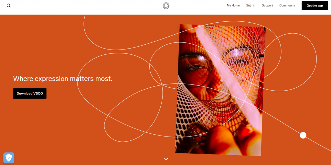The image size is (331, 165).
Task: Open the tilted hero portrait photo
Action: pyautogui.click(x=220, y=90)
